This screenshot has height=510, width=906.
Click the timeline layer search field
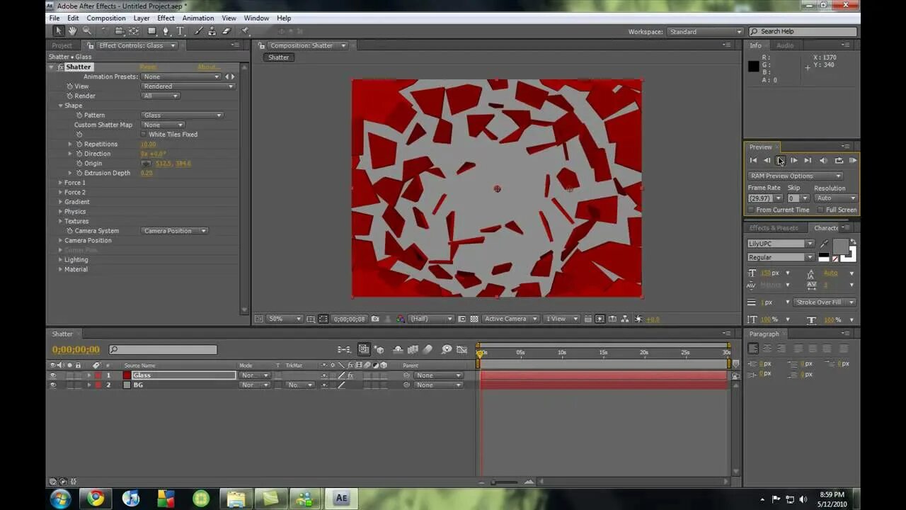[x=163, y=350]
